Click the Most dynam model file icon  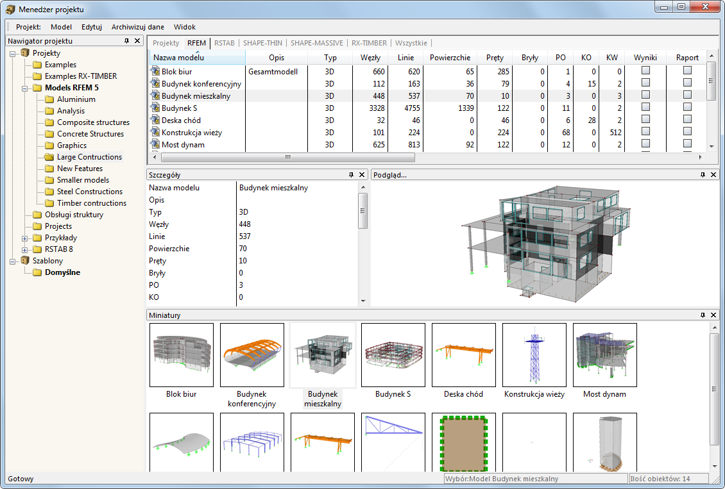155,144
